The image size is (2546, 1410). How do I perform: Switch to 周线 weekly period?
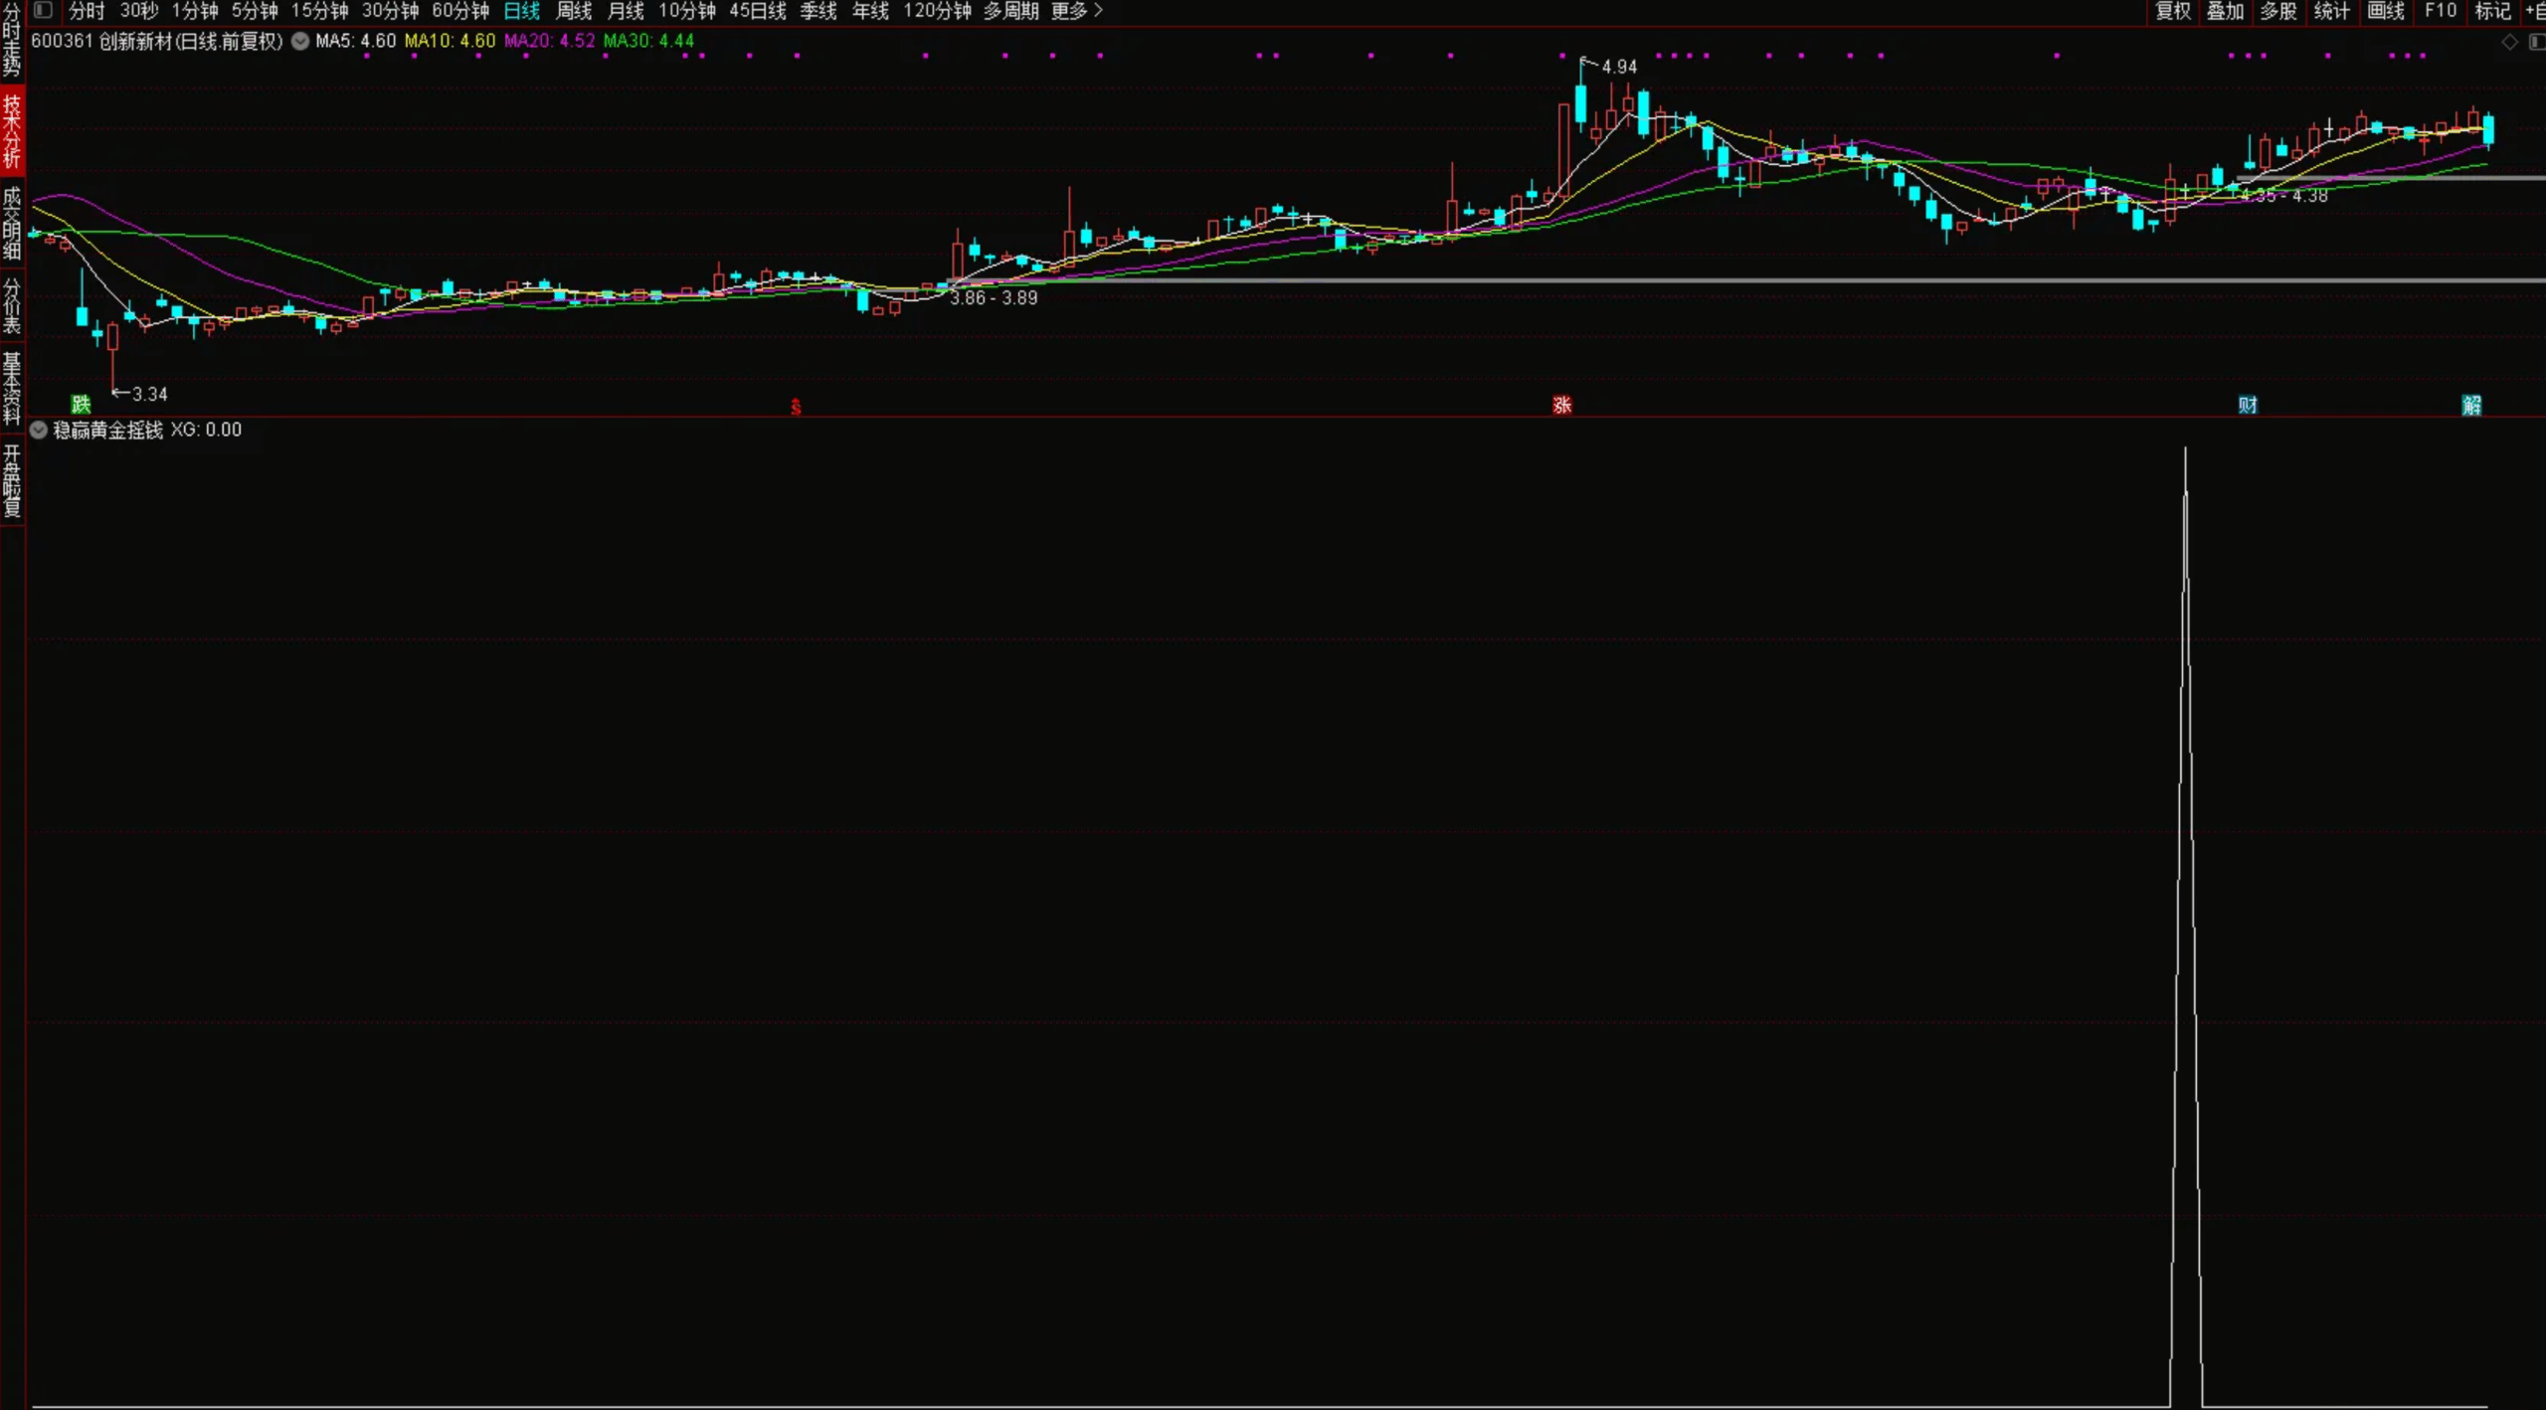[573, 11]
